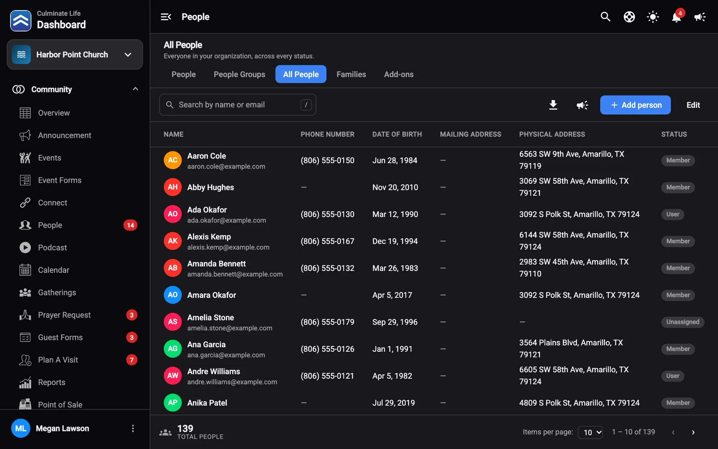Switch to the Add-ons tab
Image resolution: width=718 pixels, height=449 pixels.
tap(399, 74)
